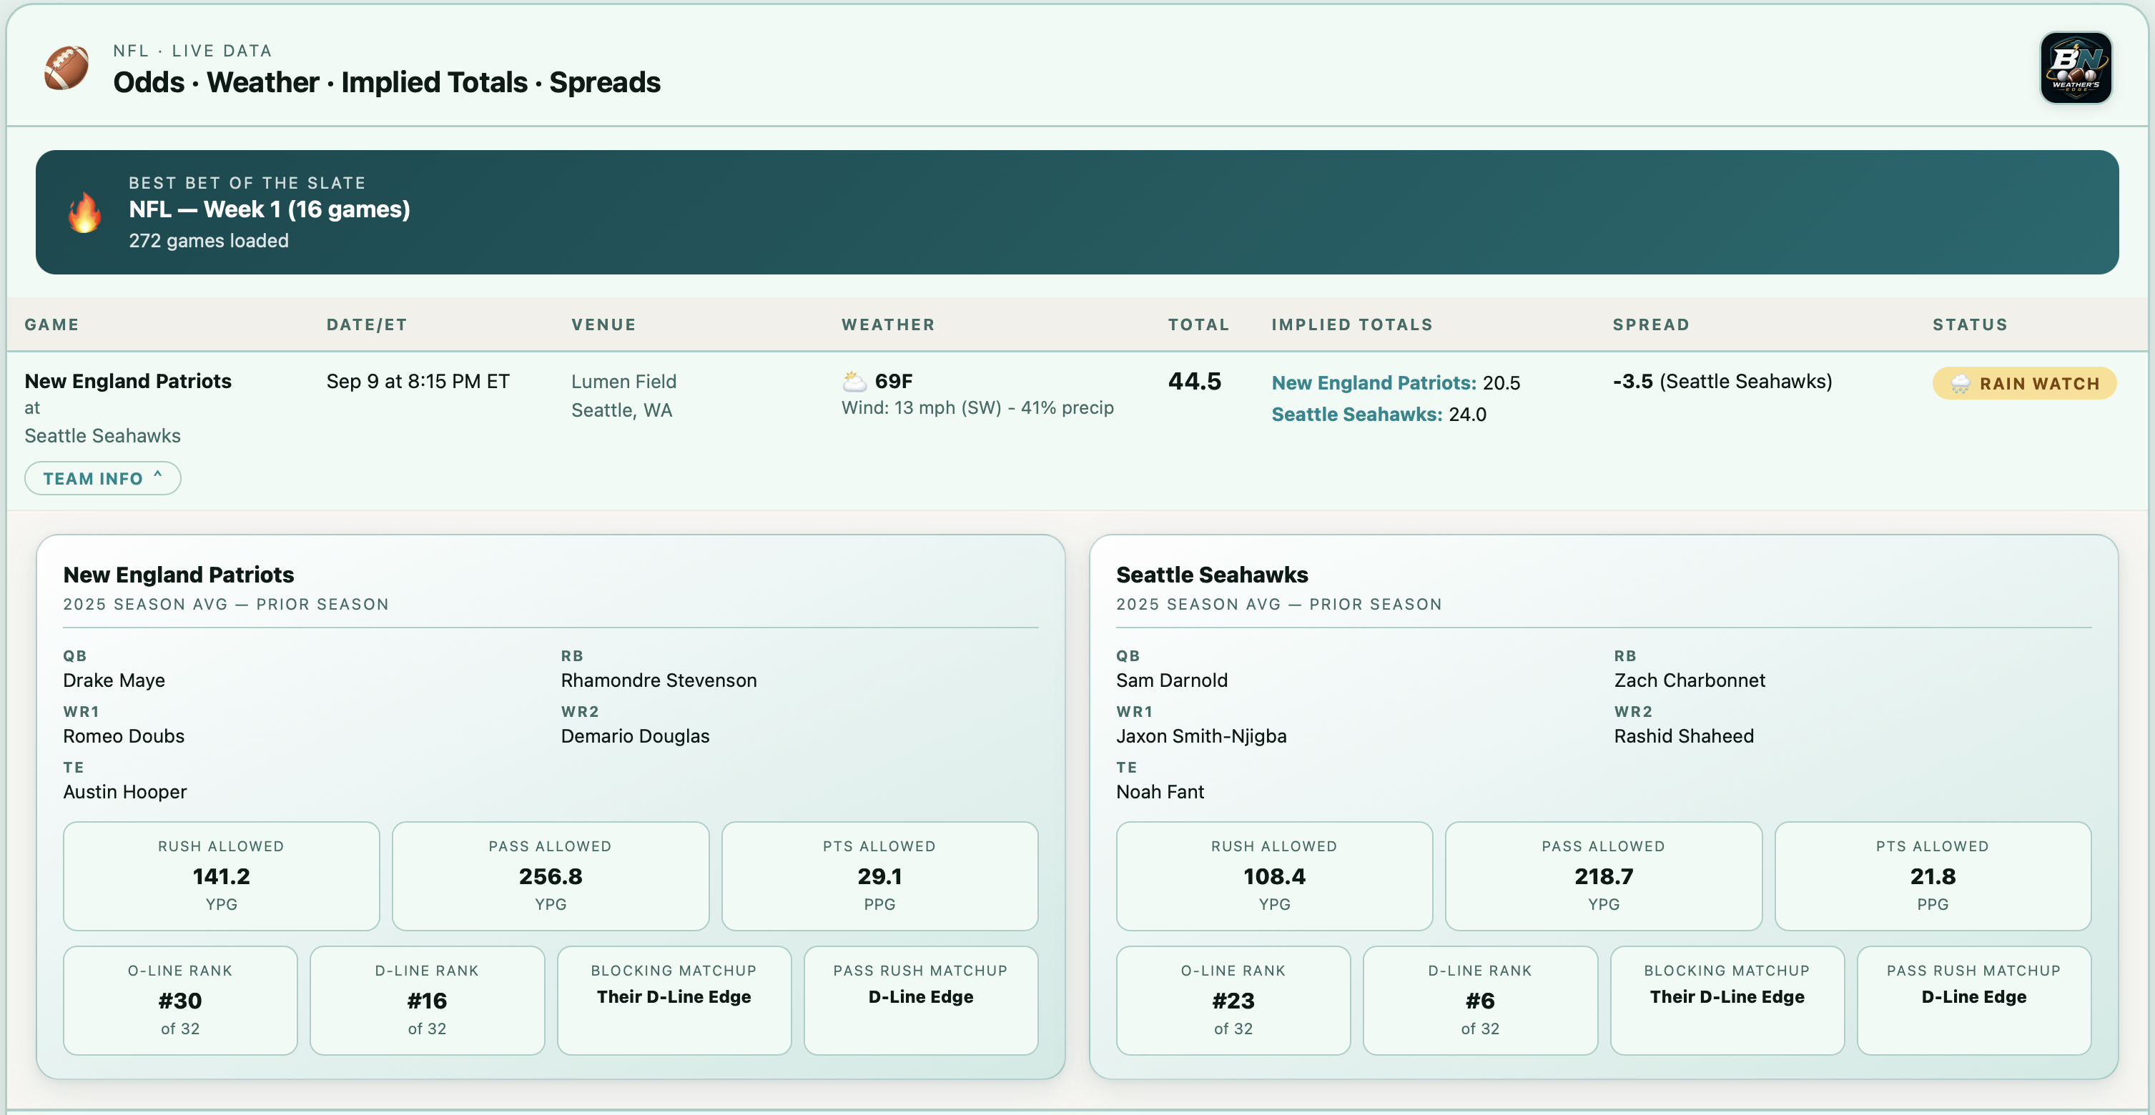Select tight end Austin Hooper

124,791
